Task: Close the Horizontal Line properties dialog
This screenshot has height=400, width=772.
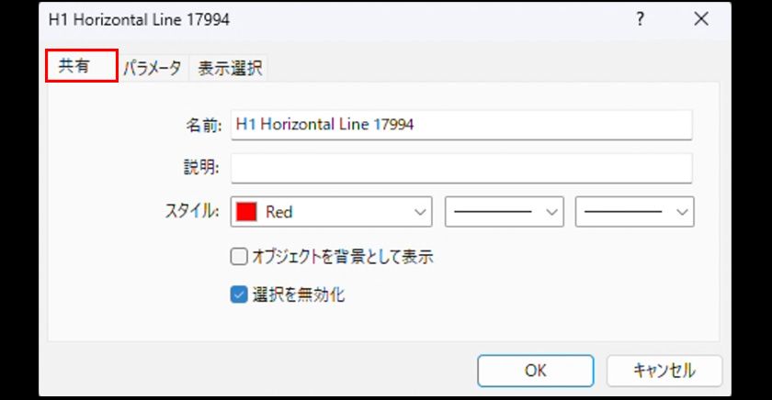Action: [x=701, y=18]
